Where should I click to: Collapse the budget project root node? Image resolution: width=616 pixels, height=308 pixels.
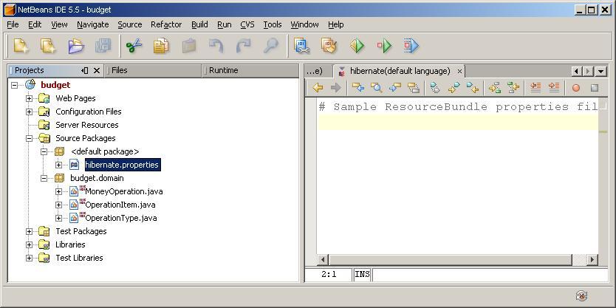(15, 85)
